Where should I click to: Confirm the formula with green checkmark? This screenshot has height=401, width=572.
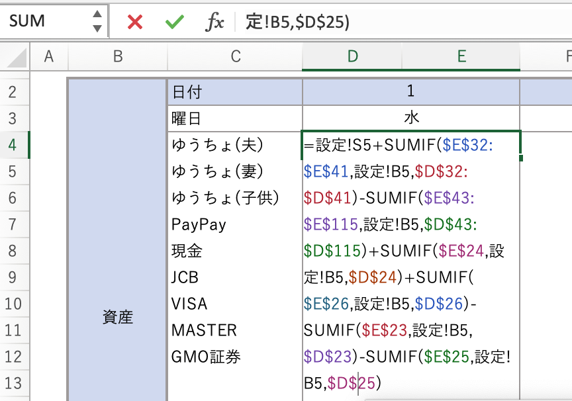[175, 22]
